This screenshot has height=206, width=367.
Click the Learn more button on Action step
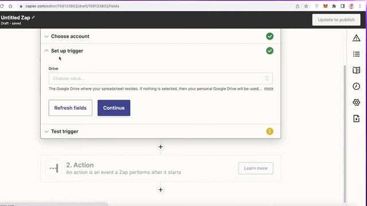pyautogui.click(x=256, y=168)
